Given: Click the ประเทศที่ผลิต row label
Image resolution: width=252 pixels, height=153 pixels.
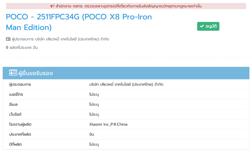Looking at the screenshot, I should (20, 134).
